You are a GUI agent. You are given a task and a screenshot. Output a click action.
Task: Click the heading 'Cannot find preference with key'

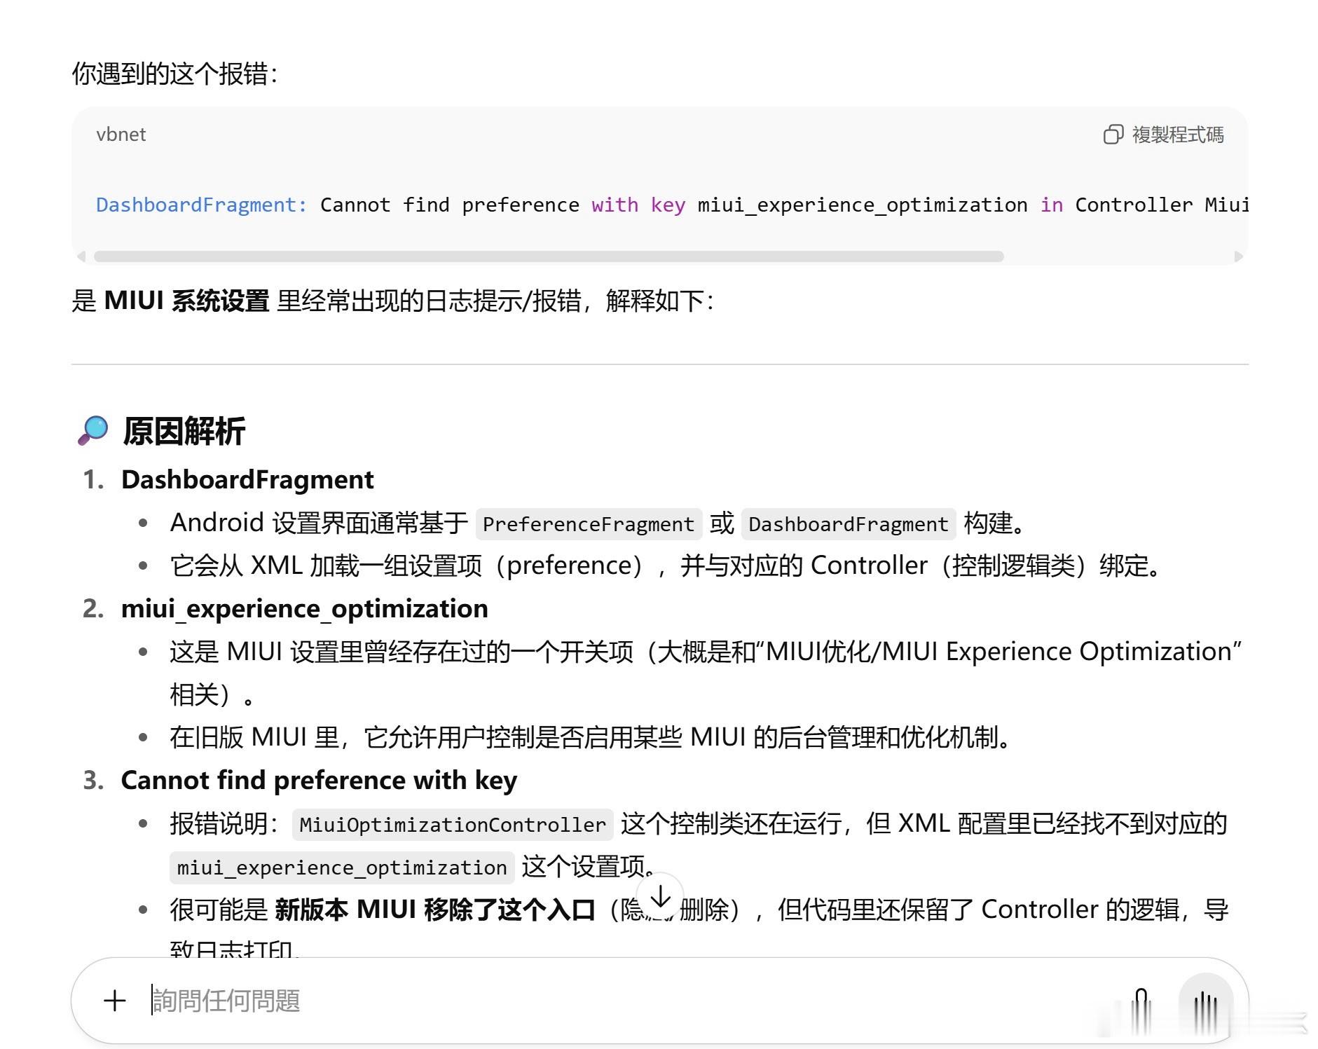click(319, 780)
